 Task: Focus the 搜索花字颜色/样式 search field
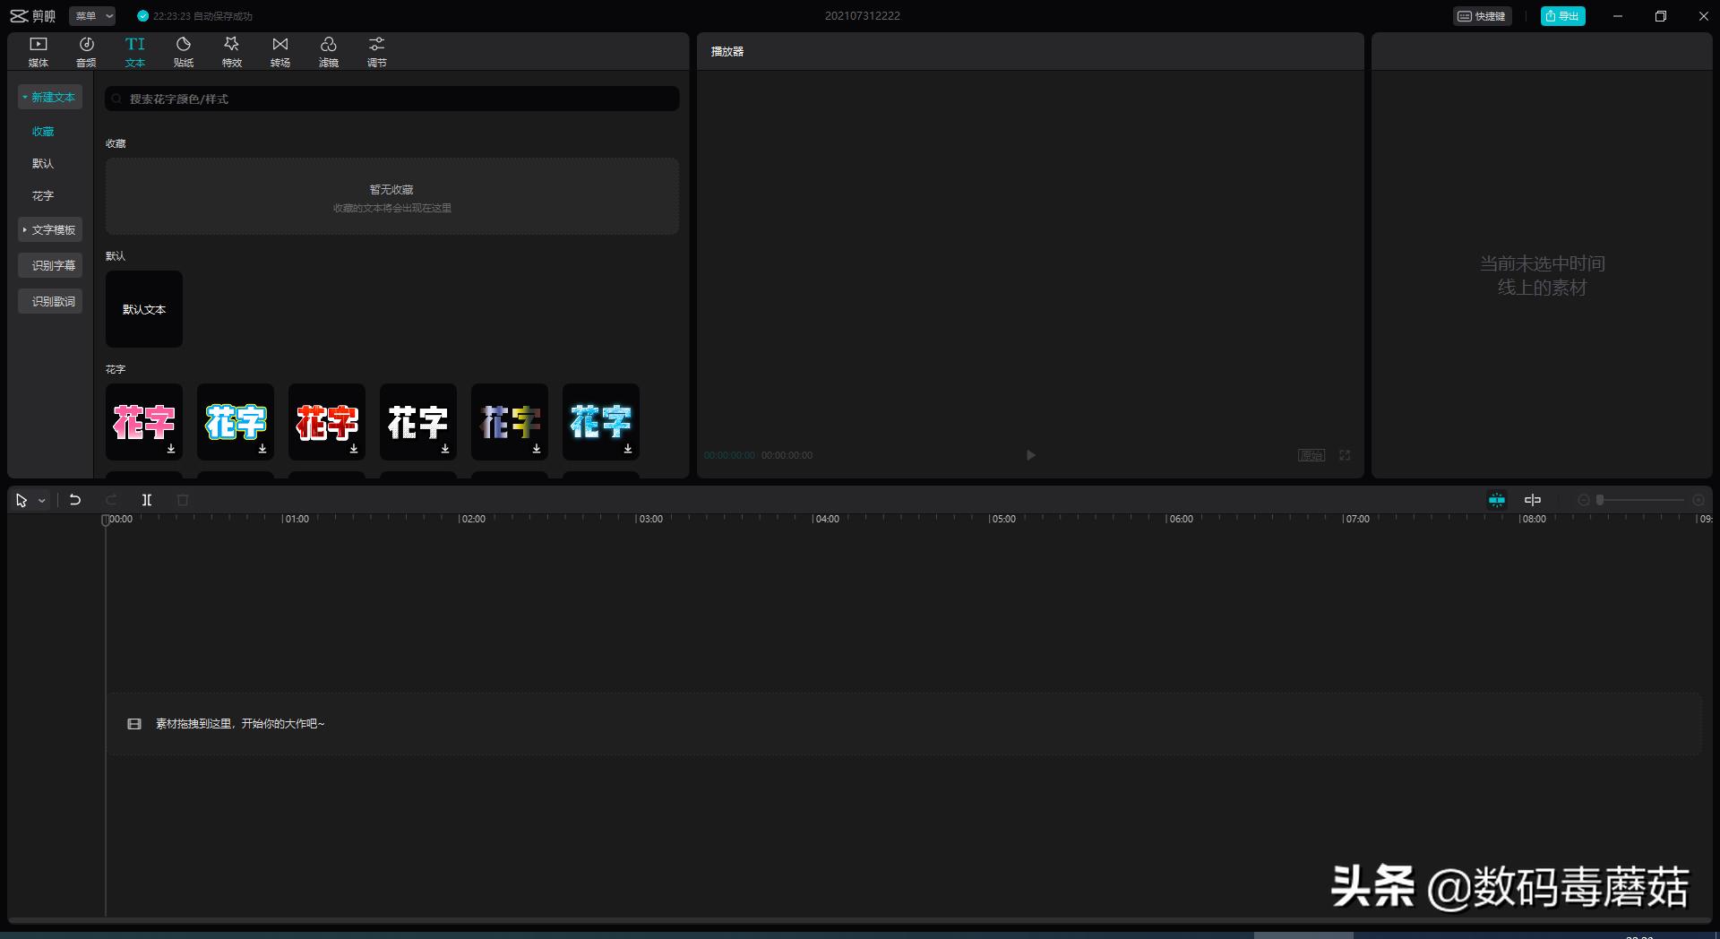(x=392, y=99)
